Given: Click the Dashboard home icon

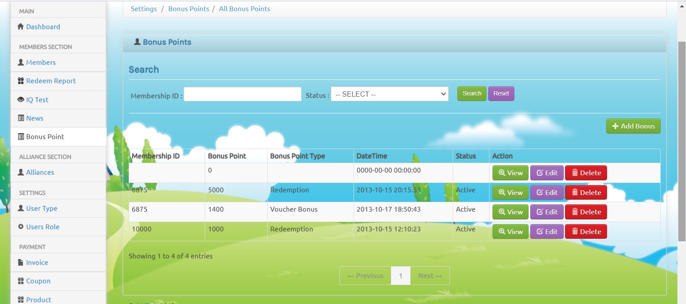Looking at the screenshot, I should pos(21,27).
